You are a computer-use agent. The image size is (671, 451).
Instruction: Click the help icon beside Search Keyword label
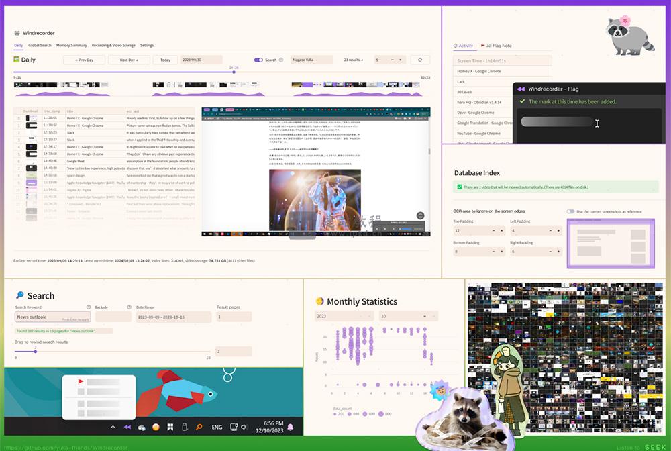[89, 307]
